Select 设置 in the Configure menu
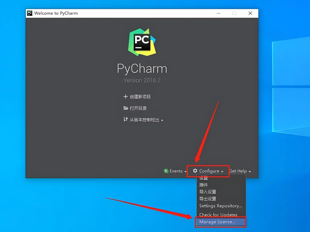Viewport: 310px width, 232px height. [221, 178]
